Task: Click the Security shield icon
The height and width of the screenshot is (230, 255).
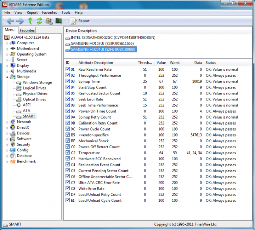Action: pyautogui.click(x=13, y=144)
